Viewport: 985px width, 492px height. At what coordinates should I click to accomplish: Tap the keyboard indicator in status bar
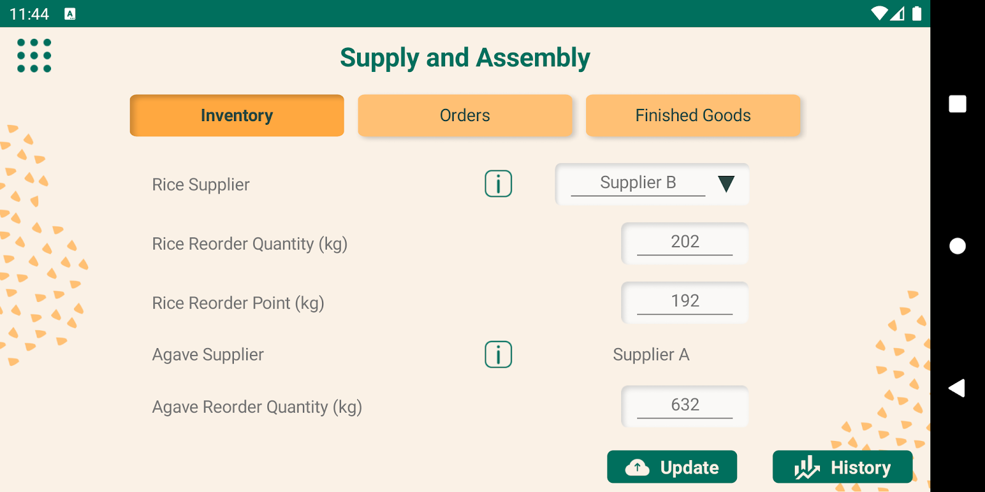tap(70, 14)
